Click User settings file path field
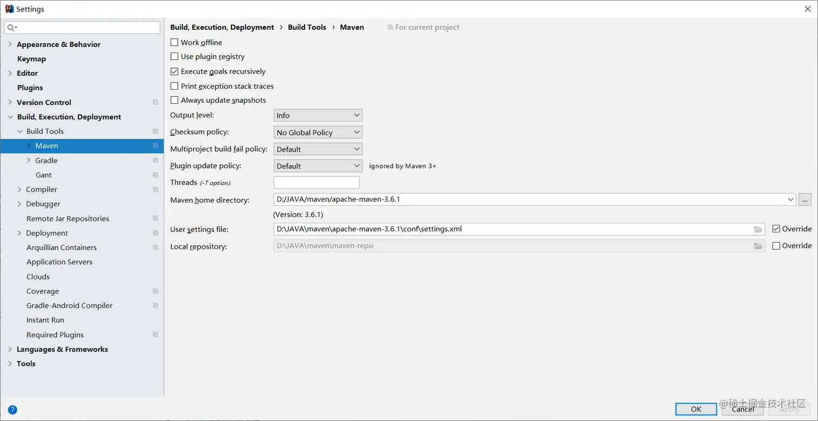This screenshot has width=818, height=421. click(519, 229)
